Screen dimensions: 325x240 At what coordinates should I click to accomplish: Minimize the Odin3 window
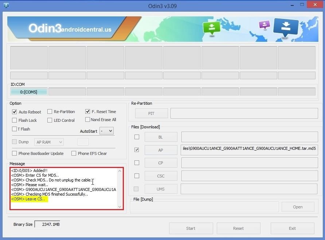pyautogui.click(x=292, y=5)
